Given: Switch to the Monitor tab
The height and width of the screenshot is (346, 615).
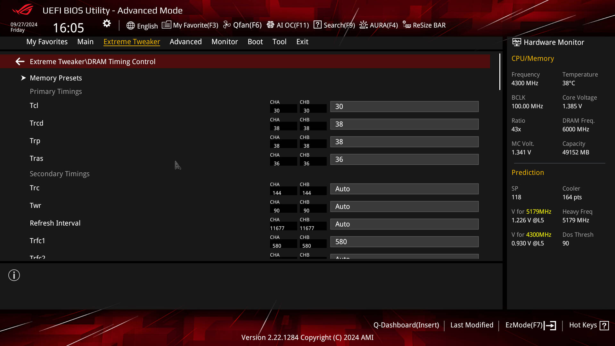Looking at the screenshot, I should pyautogui.click(x=225, y=42).
